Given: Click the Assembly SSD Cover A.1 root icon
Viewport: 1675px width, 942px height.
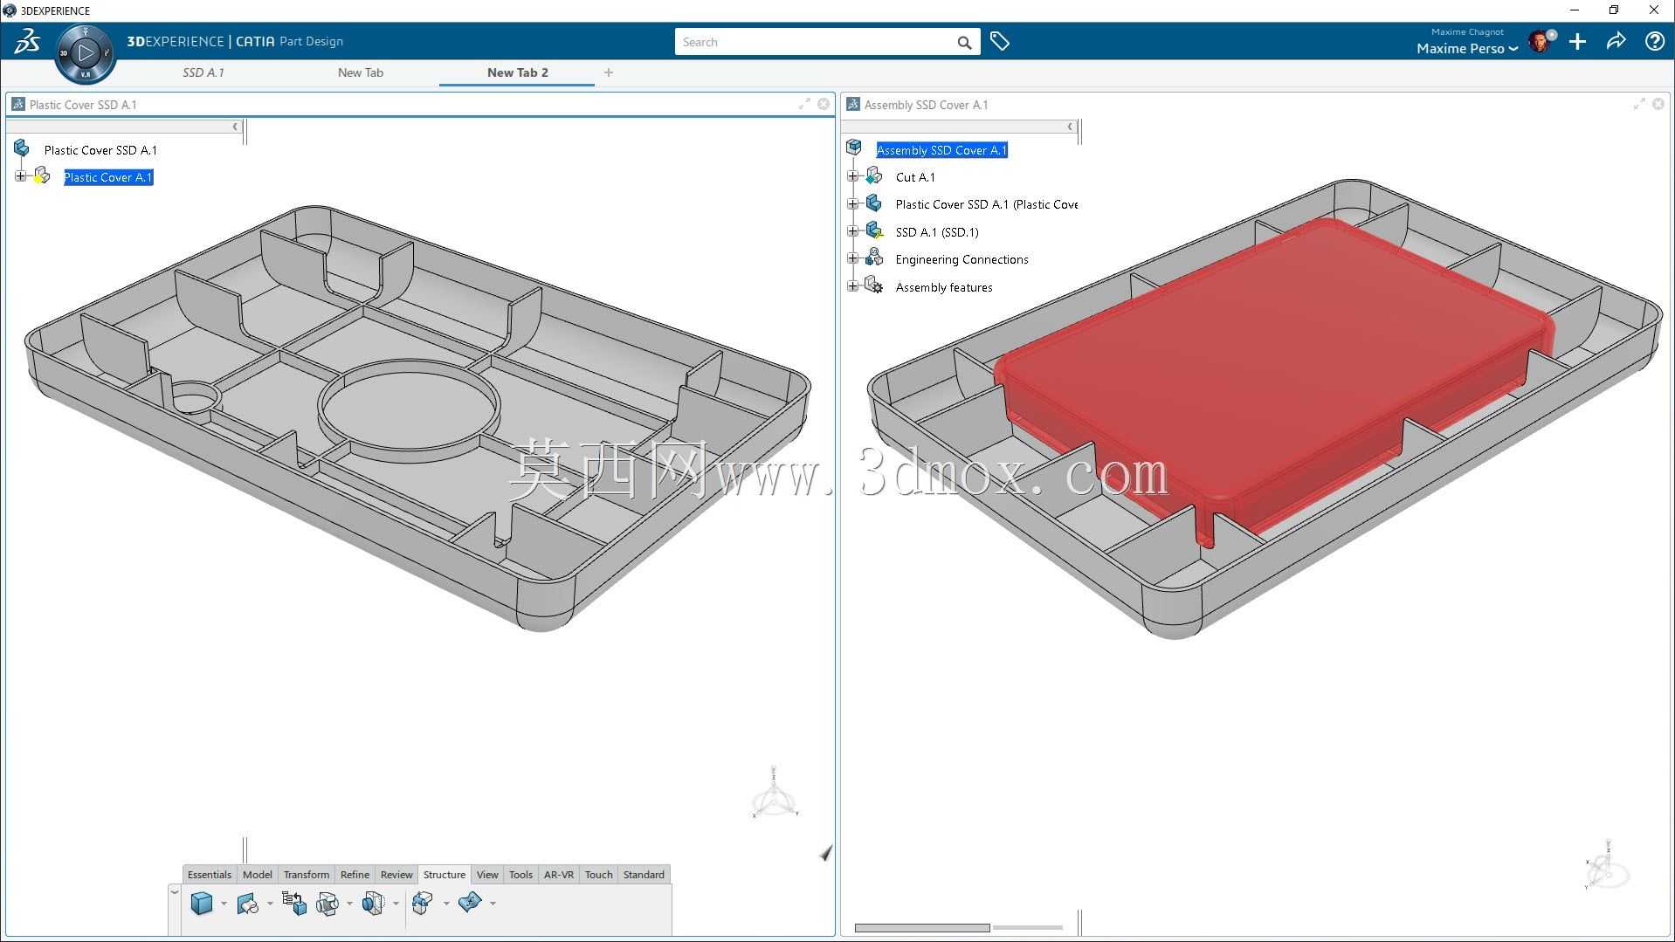Looking at the screenshot, I should coord(854,148).
